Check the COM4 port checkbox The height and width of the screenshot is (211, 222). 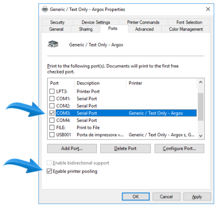click(52, 120)
